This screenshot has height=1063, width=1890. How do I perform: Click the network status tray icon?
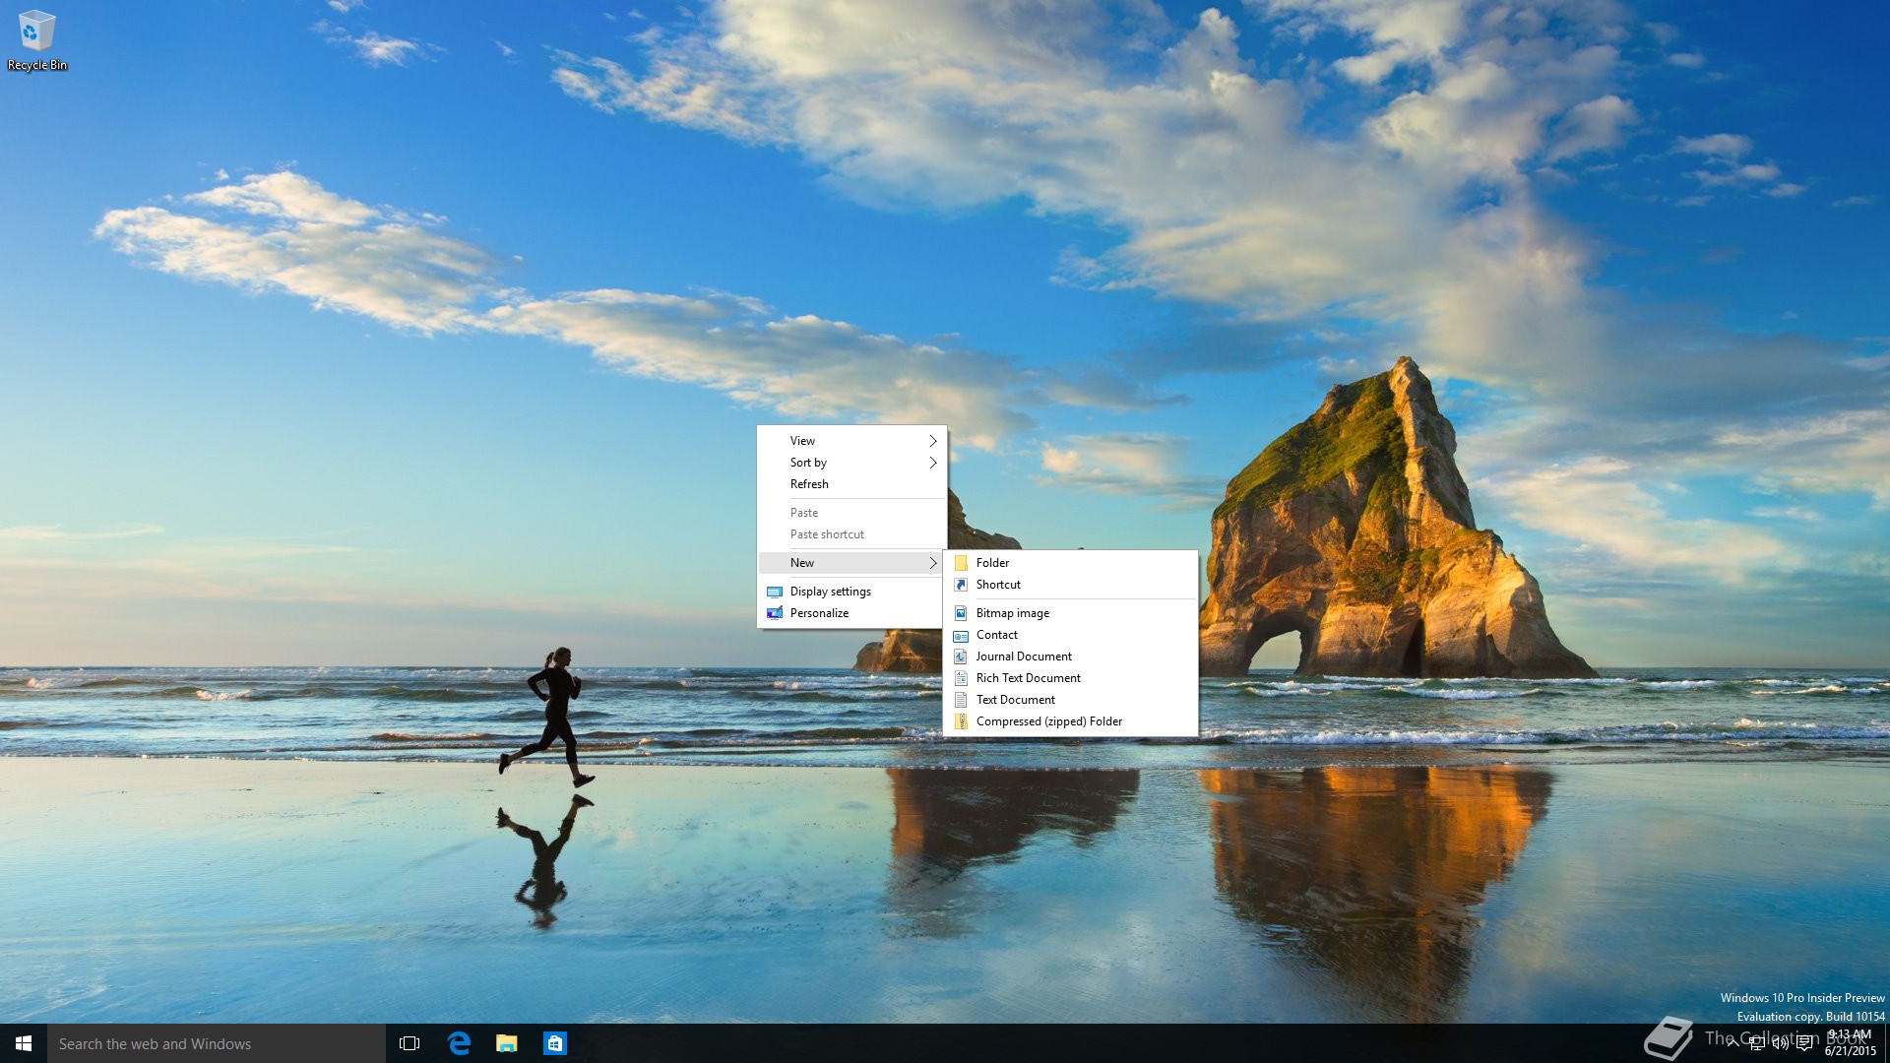(x=1757, y=1043)
